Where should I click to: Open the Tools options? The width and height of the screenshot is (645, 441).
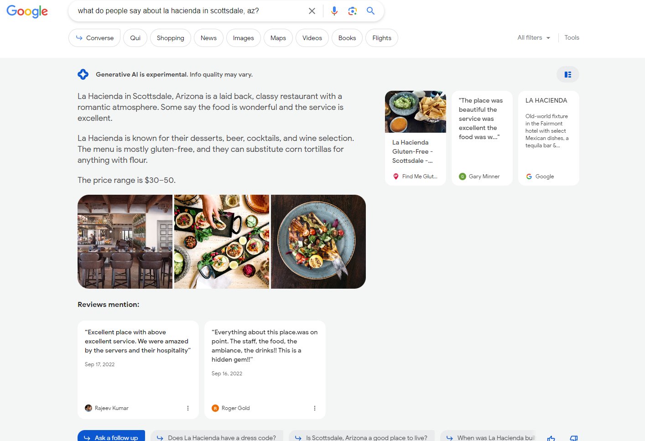pyautogui.click(x=572, y=38)
